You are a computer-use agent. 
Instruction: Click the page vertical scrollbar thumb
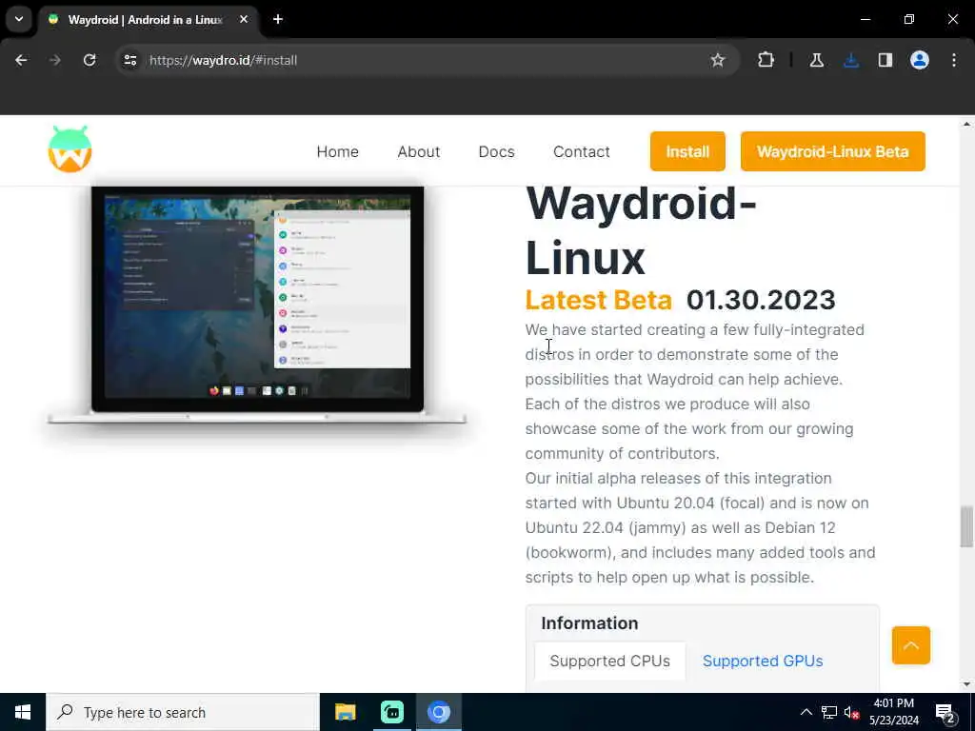(x=966, y=526)
